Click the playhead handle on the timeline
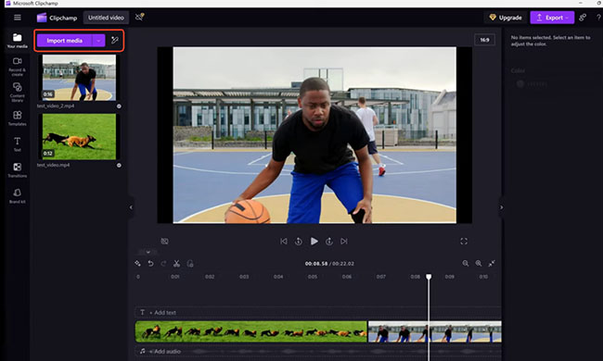Screen dimensions: 603x361 point(429,277)
